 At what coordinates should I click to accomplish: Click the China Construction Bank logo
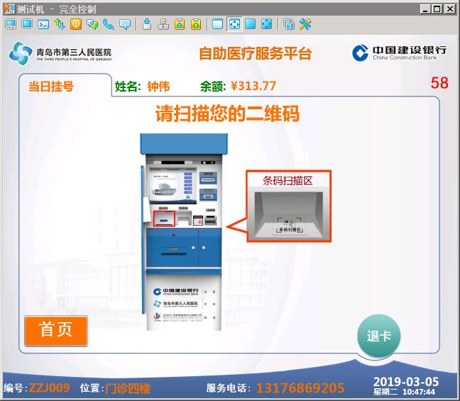(400, 53)
